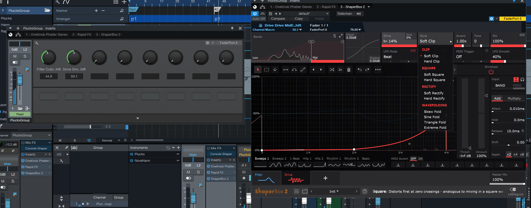Undo the last ShaperBox edit
The height and width of the screenshot is (208, 531).
(x=360, y=70)
